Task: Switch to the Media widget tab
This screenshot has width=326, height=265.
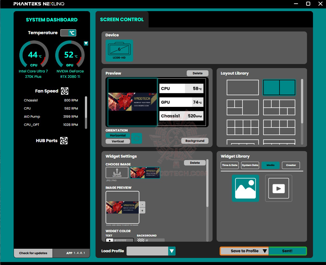Action: [x=270, y=165]
